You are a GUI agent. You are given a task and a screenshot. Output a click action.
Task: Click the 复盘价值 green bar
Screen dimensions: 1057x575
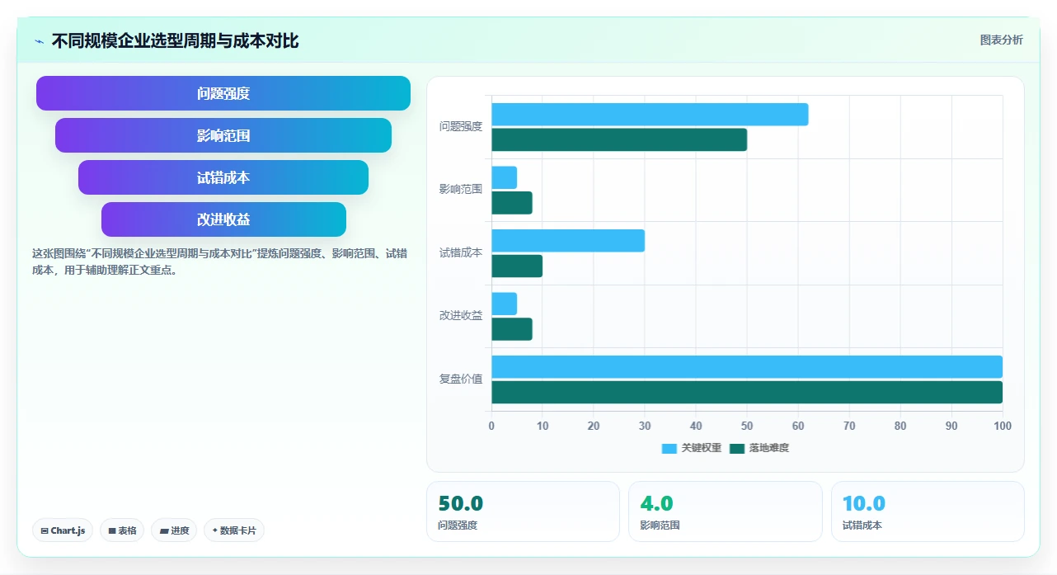click(x=747, y=392)
